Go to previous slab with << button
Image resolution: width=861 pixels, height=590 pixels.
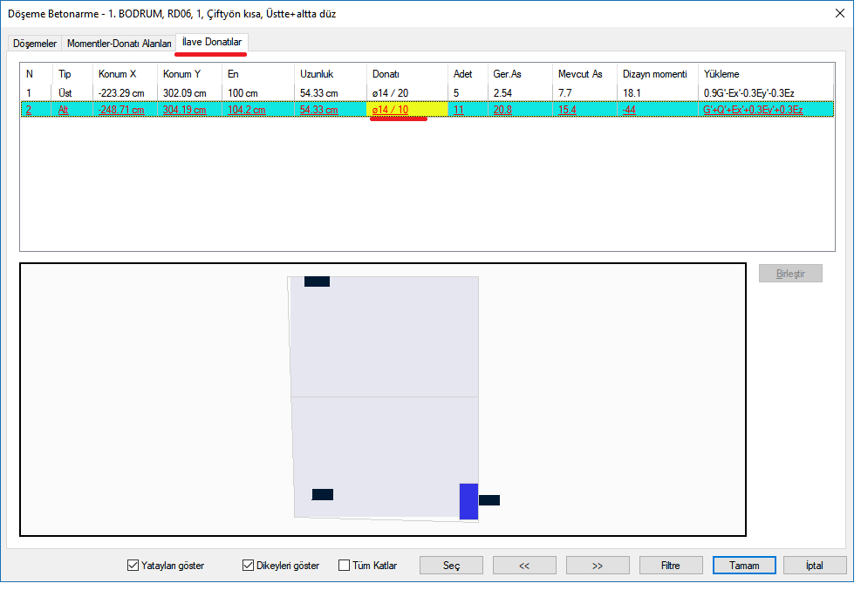[524, 566]
